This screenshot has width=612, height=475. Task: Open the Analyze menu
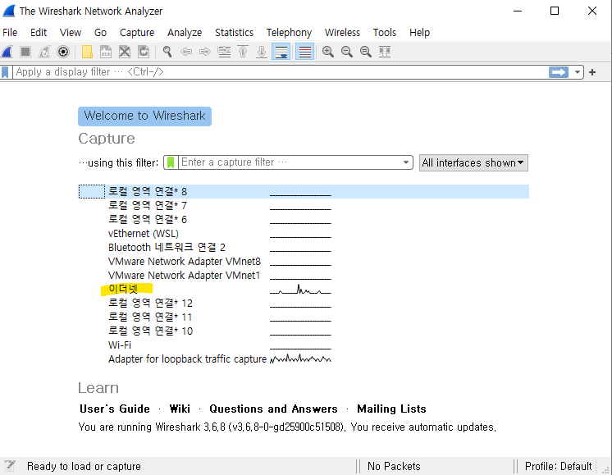pos(185,32)
